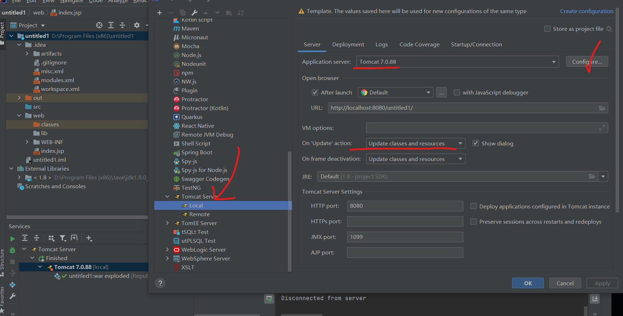Click the Filter funnel icon in Services toolbar
Viewport: 623px width, 316px height.
tap(63, 238)
